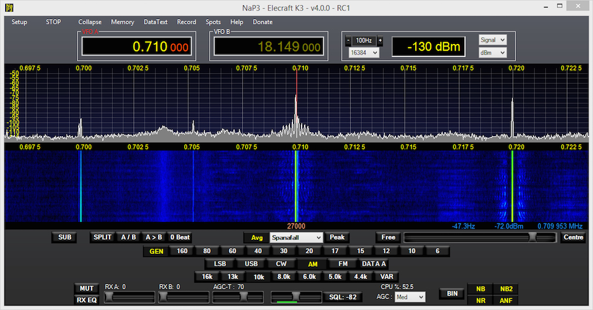Adjust the AGC-T threshold slider
Screen dimensions: 593x310
(244, 297)
